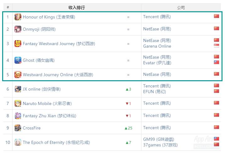
Task: Click the Naruto Mobile game icon
Action: pyautogui.click(x=18, y=103)
